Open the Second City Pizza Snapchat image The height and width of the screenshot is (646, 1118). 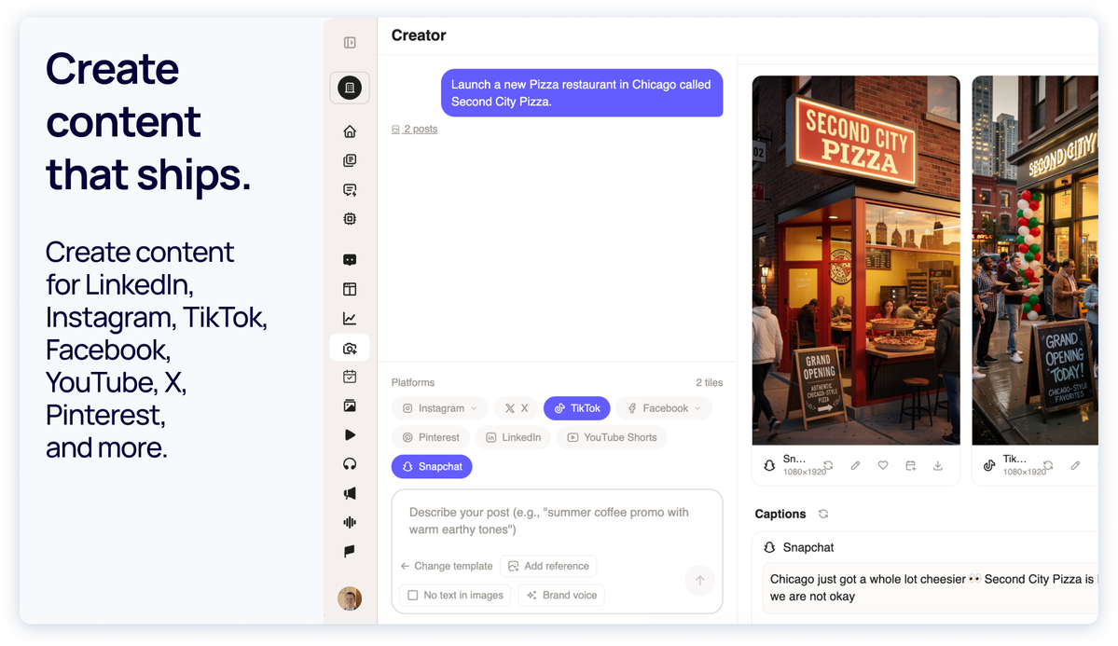coord(856,260)
